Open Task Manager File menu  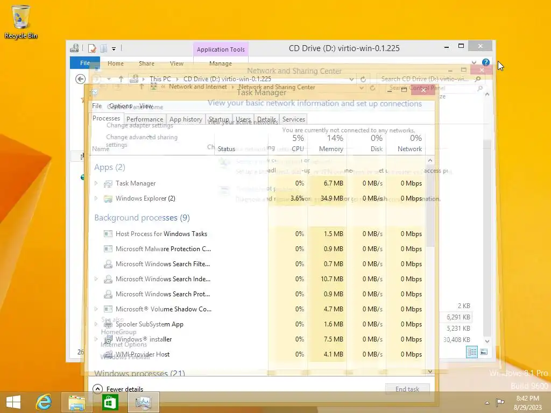pyautogui.click(x=97, y=106)
